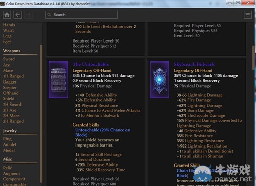Select Shield in the Weapons list
Image resolution: width=256 pixels, height=186 pixels.
coord(9,99)
